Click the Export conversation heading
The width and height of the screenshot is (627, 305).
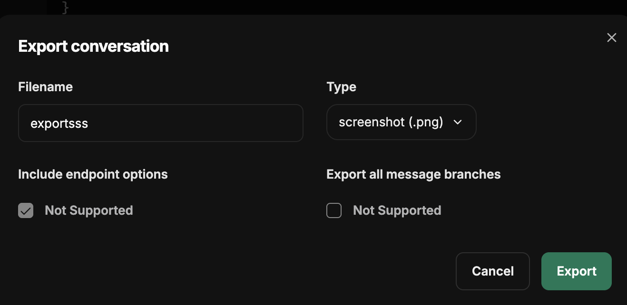pos(93,46)
